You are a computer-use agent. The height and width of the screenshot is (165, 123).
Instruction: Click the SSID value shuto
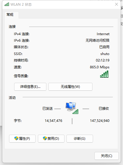pos(105,54)
